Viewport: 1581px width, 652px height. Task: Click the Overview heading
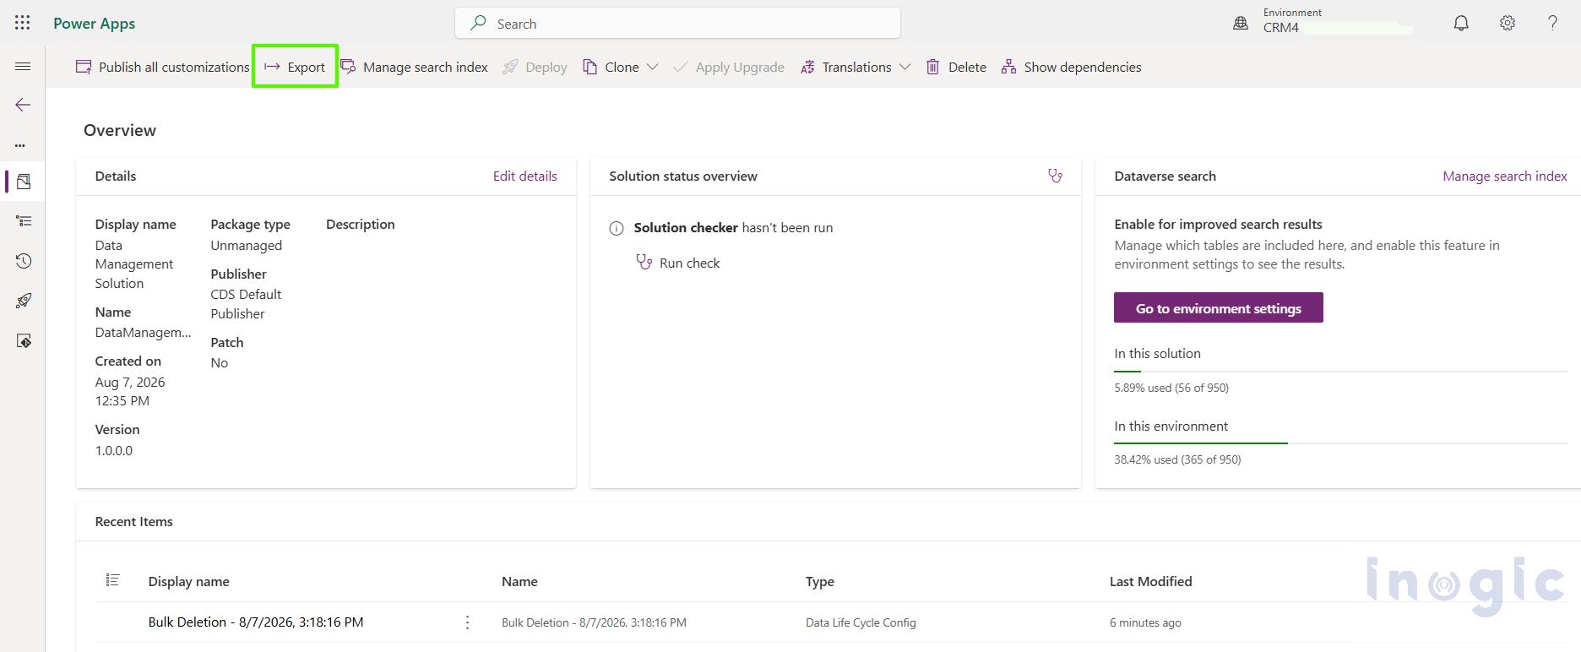(120, 130)
